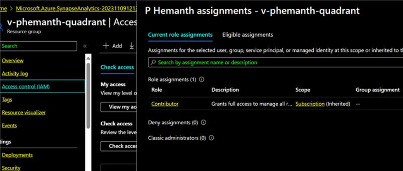Click the sidebar vertical scrollbar thumb
This screenshot has width=403, height=171.
click(x=88, y=95)
